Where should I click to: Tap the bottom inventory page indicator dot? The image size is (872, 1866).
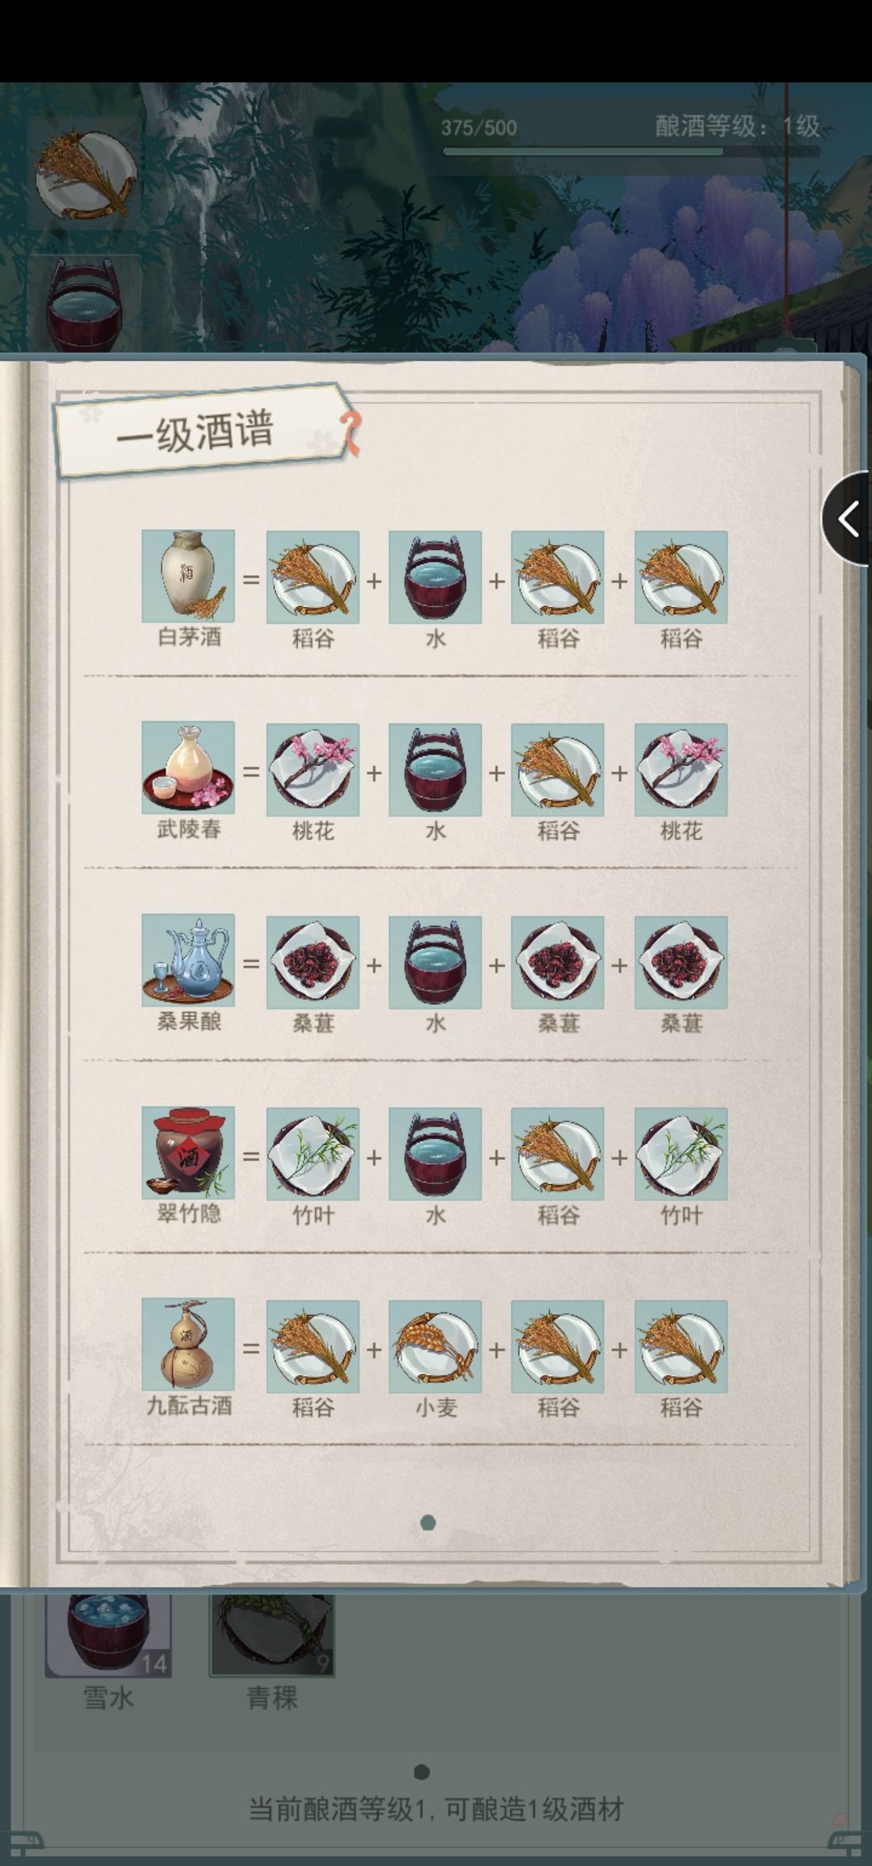(421, 1771)
